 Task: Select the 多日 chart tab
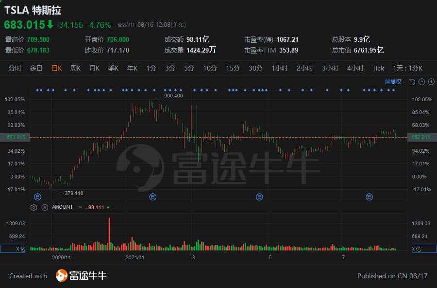(x=36, y=68)
